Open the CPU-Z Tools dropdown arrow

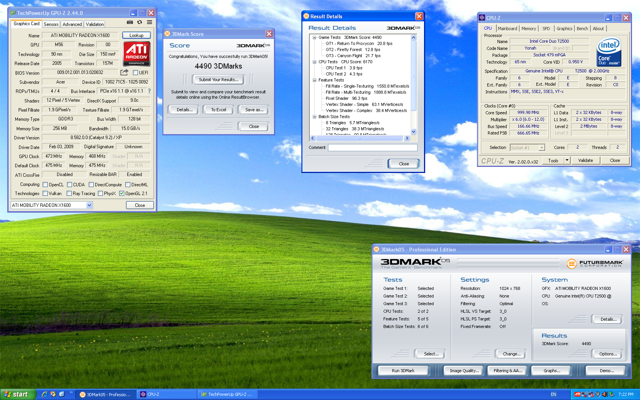567,160
